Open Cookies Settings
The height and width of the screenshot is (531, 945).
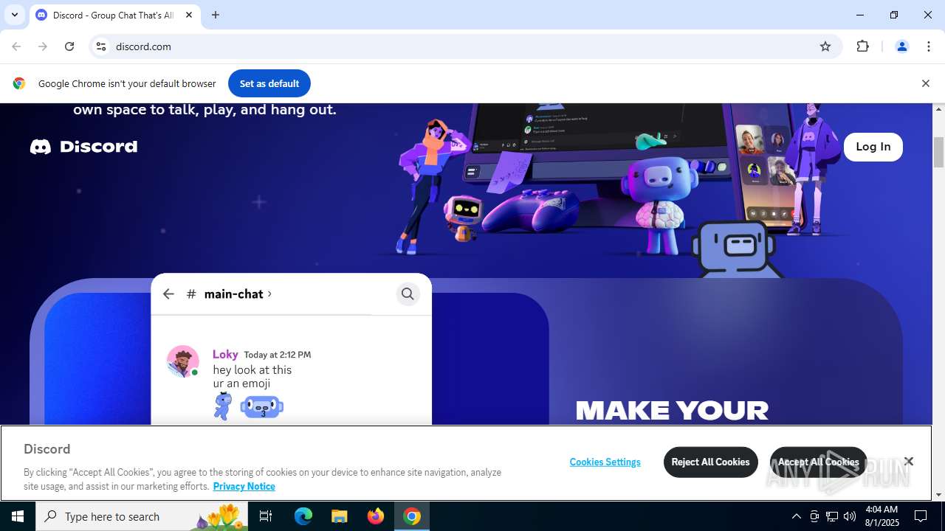click(x=605, y=462)
